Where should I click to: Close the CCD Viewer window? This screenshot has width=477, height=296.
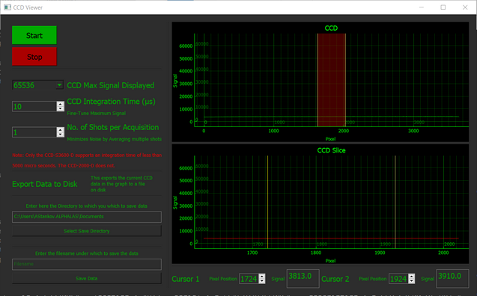click(x=465, y=7)
